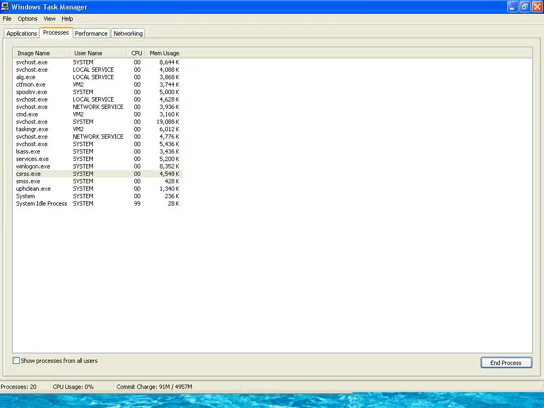Tick Show processes from all users checkbox
Image resolution: width=544 pixels, height=408 pixels.
(x=16, y=361)
